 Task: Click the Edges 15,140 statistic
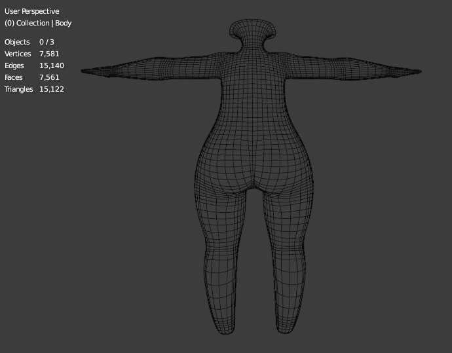[x=34, y=65]
